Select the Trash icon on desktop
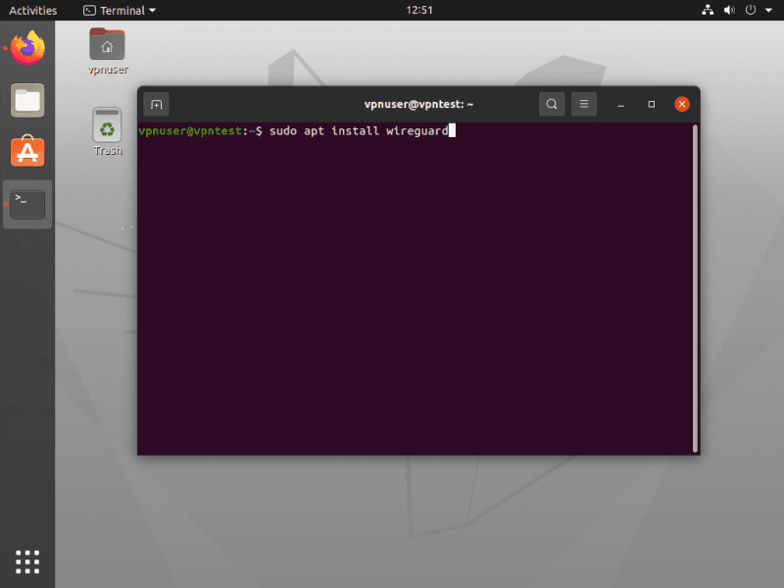 point(107,127)
